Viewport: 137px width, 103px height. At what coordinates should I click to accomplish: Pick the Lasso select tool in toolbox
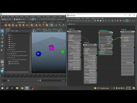pyautogui.click(x=2, y=35)
